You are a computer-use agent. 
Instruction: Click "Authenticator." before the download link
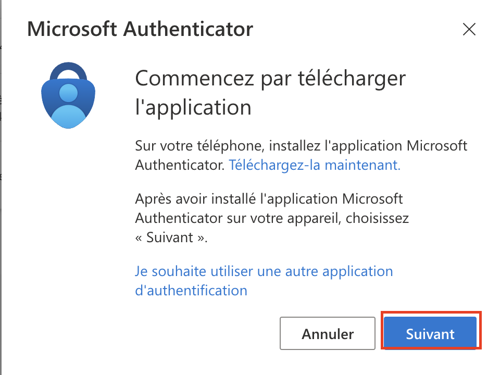180,165
